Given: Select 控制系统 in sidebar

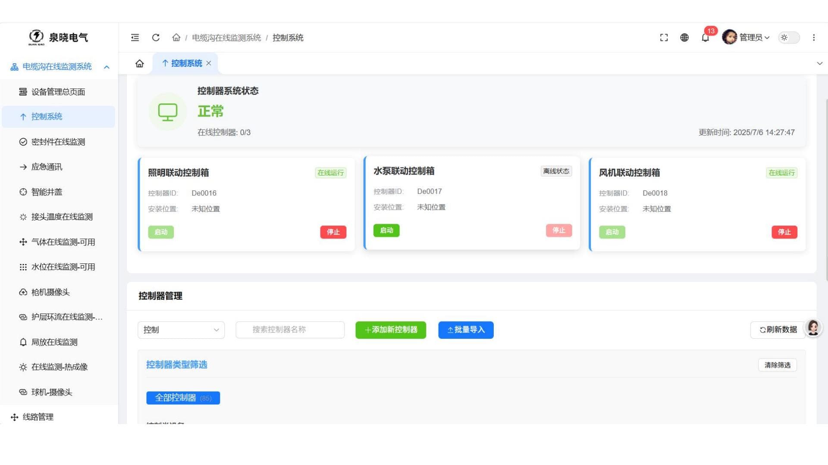Looking at the screenshot, I should click(x=58, y=117).
